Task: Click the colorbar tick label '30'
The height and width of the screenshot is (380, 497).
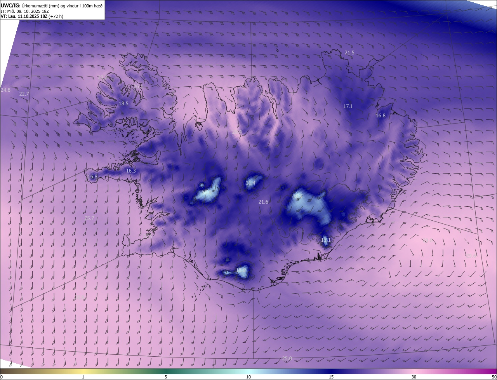Action: (x=414, y=377)
